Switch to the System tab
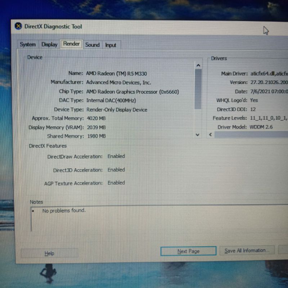 tap(28, 45)
